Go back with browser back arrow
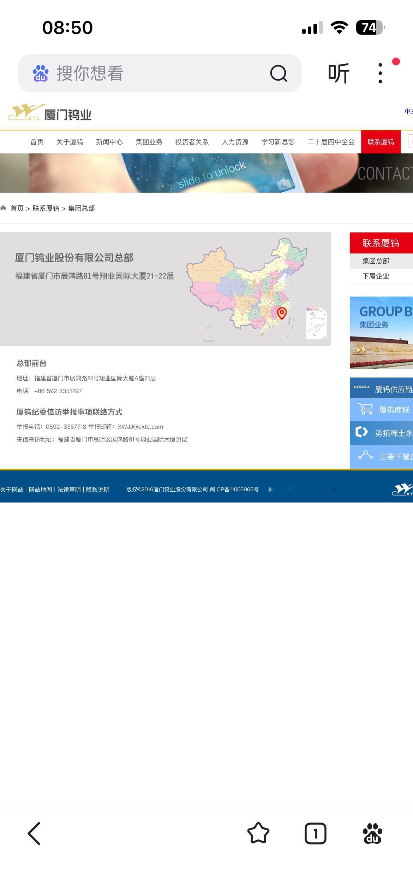This screenshot has width=413, height=895. pos(34,833)
